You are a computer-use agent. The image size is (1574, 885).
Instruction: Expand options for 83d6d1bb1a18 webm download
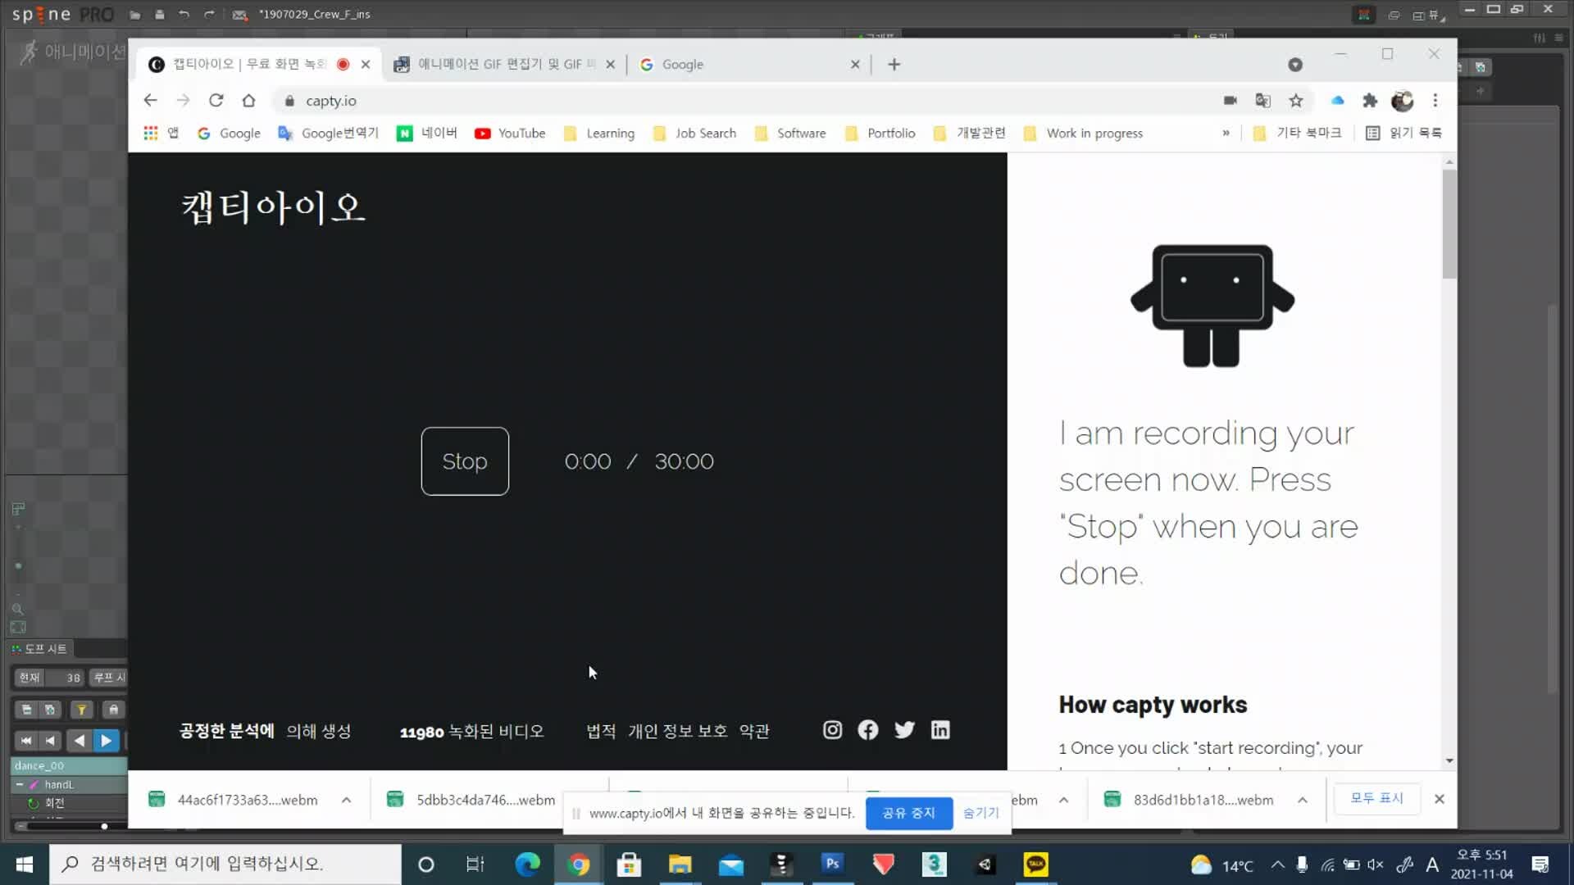tap(1302, 800)
